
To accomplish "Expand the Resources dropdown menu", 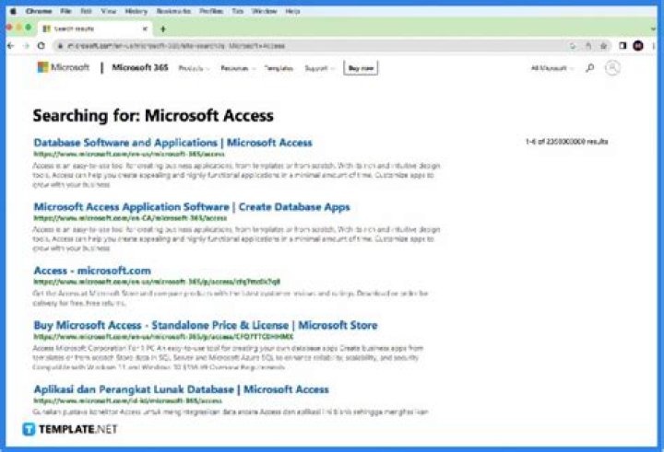I will coord(238,68).
